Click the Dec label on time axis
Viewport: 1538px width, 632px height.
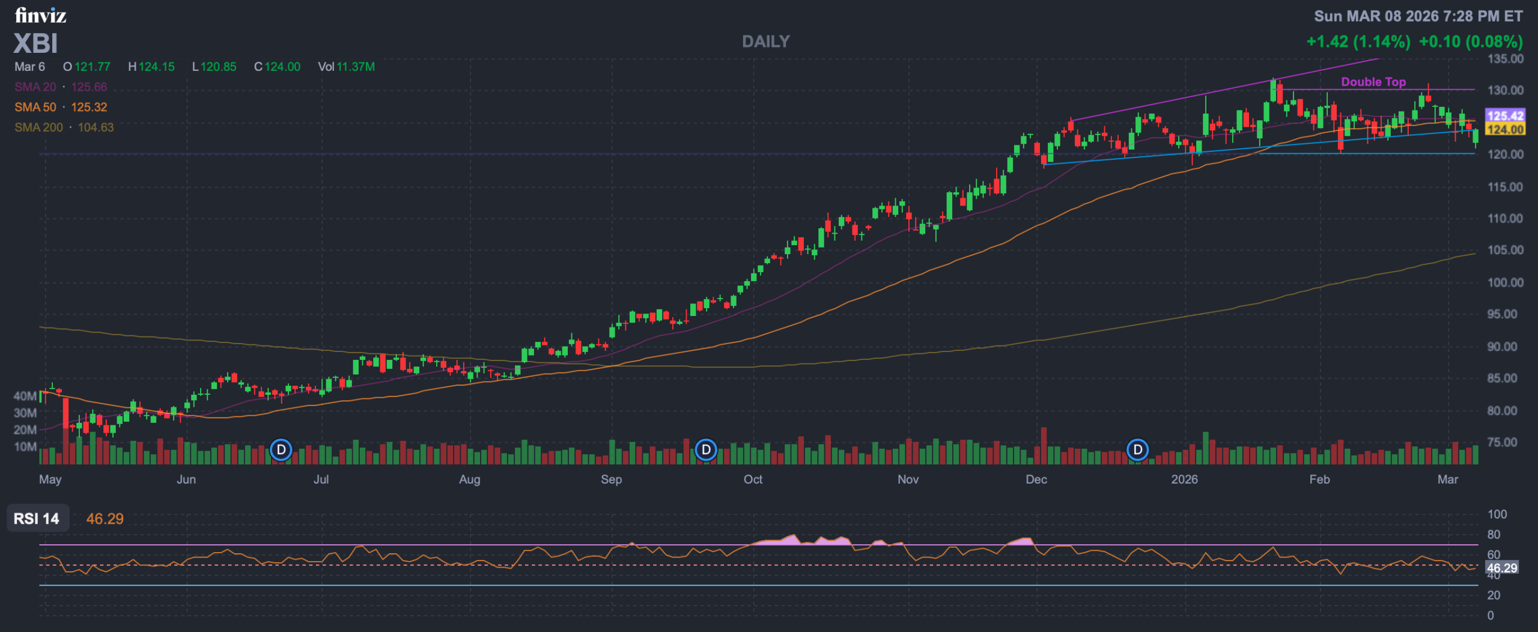1036,479
